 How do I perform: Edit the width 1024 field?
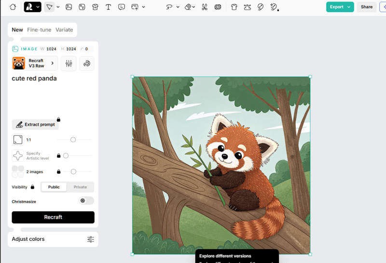pos(49,49)
